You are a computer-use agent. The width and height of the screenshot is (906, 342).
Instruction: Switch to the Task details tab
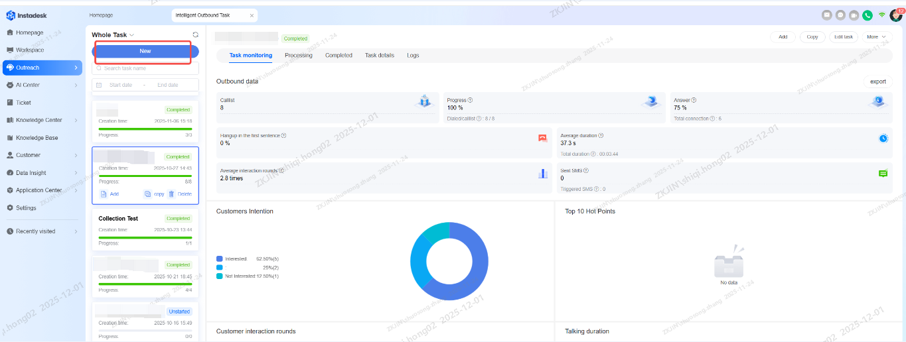click(x=380, y=56)
